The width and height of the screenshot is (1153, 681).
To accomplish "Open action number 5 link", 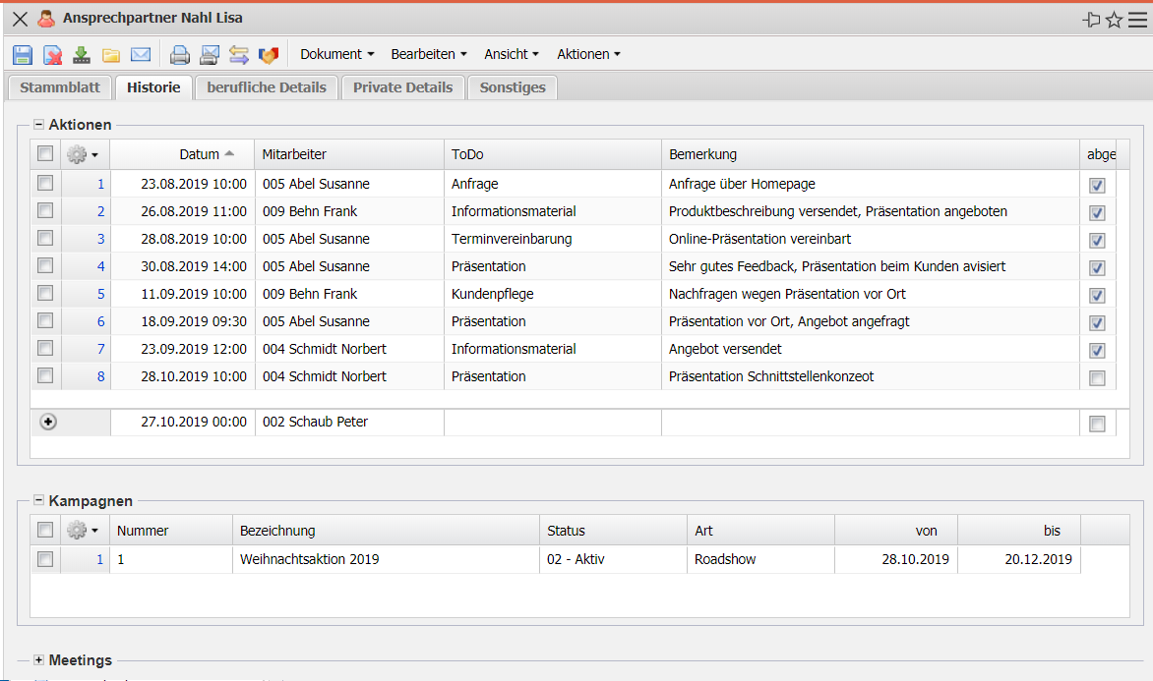I will tap(100, 294).
